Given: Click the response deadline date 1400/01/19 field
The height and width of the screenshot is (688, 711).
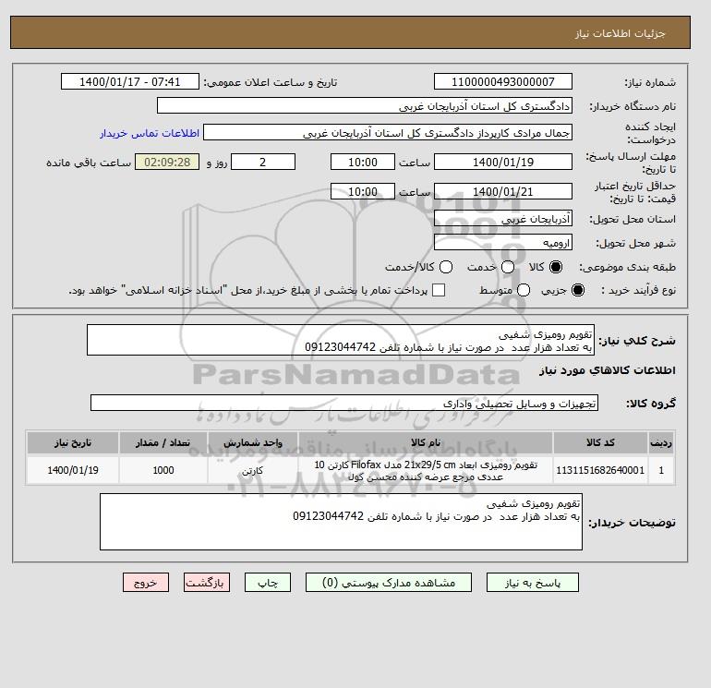Looking at the screenshot, I should click(503, 162).
